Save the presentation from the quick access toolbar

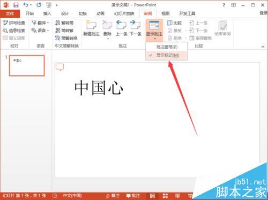[x=16, y=5]
